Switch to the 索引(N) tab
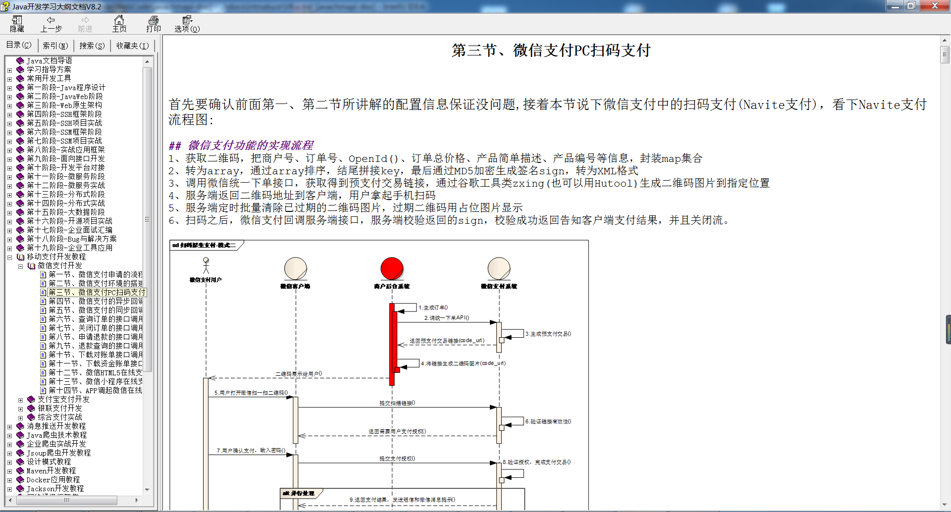This screenshot has height=512, width=951. 55,46
